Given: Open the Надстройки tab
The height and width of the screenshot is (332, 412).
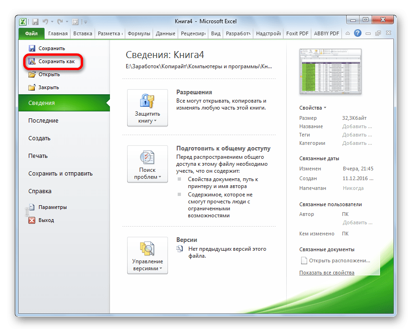Looking at the screenshot, I should tap(268, 33).
